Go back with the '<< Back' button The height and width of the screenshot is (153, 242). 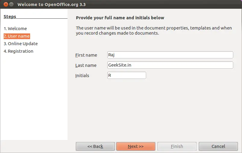click(95, 146)
